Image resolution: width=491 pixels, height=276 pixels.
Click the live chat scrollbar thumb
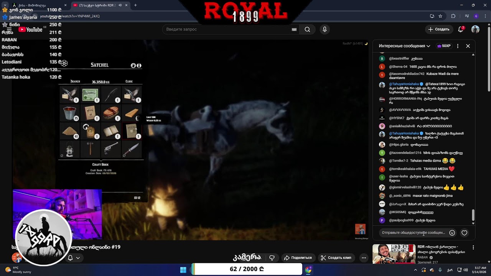pyautogui.click(x=473, y=215)
